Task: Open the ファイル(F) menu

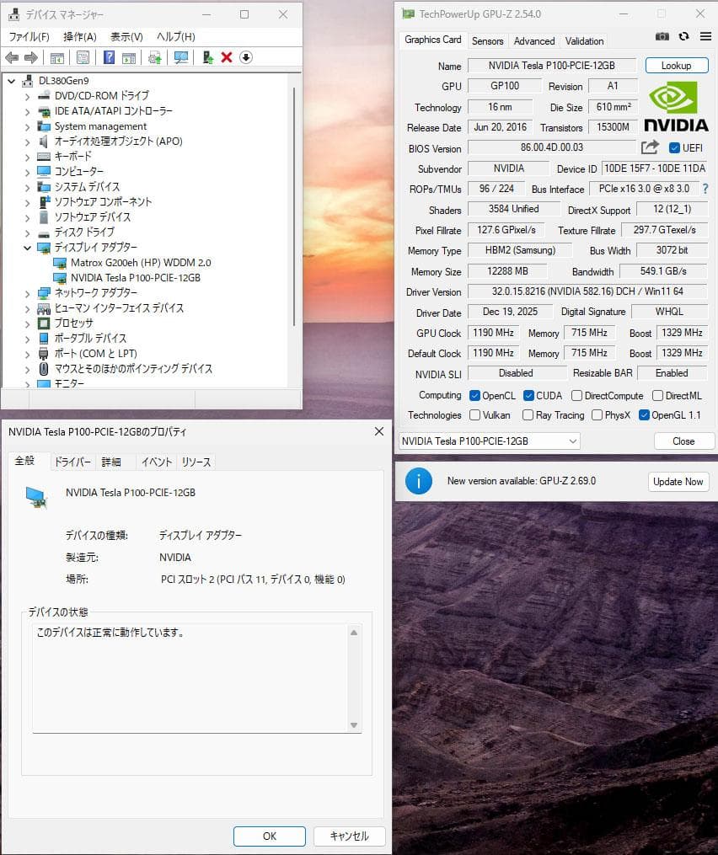Action: [29, 36]
